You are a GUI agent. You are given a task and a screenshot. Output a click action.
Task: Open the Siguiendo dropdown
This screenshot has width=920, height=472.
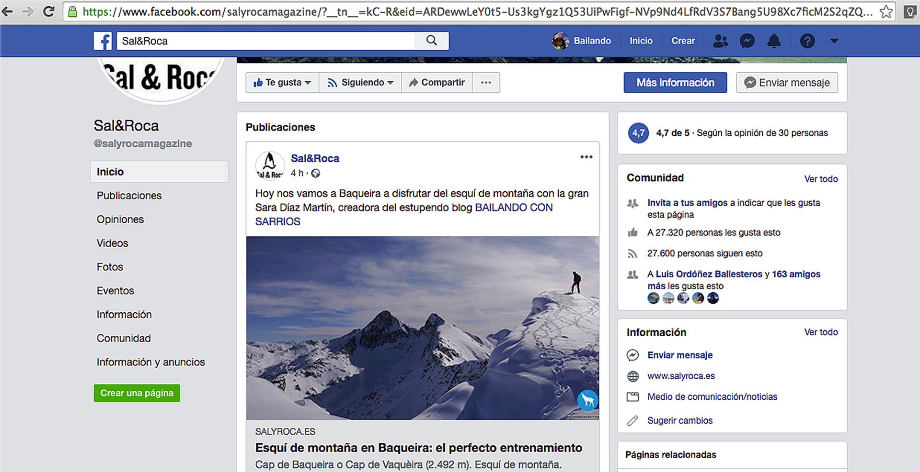pos(360,83)
